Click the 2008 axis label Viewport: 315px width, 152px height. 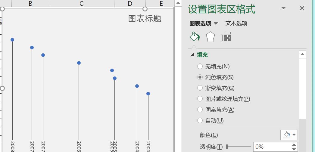click(12, 146)
